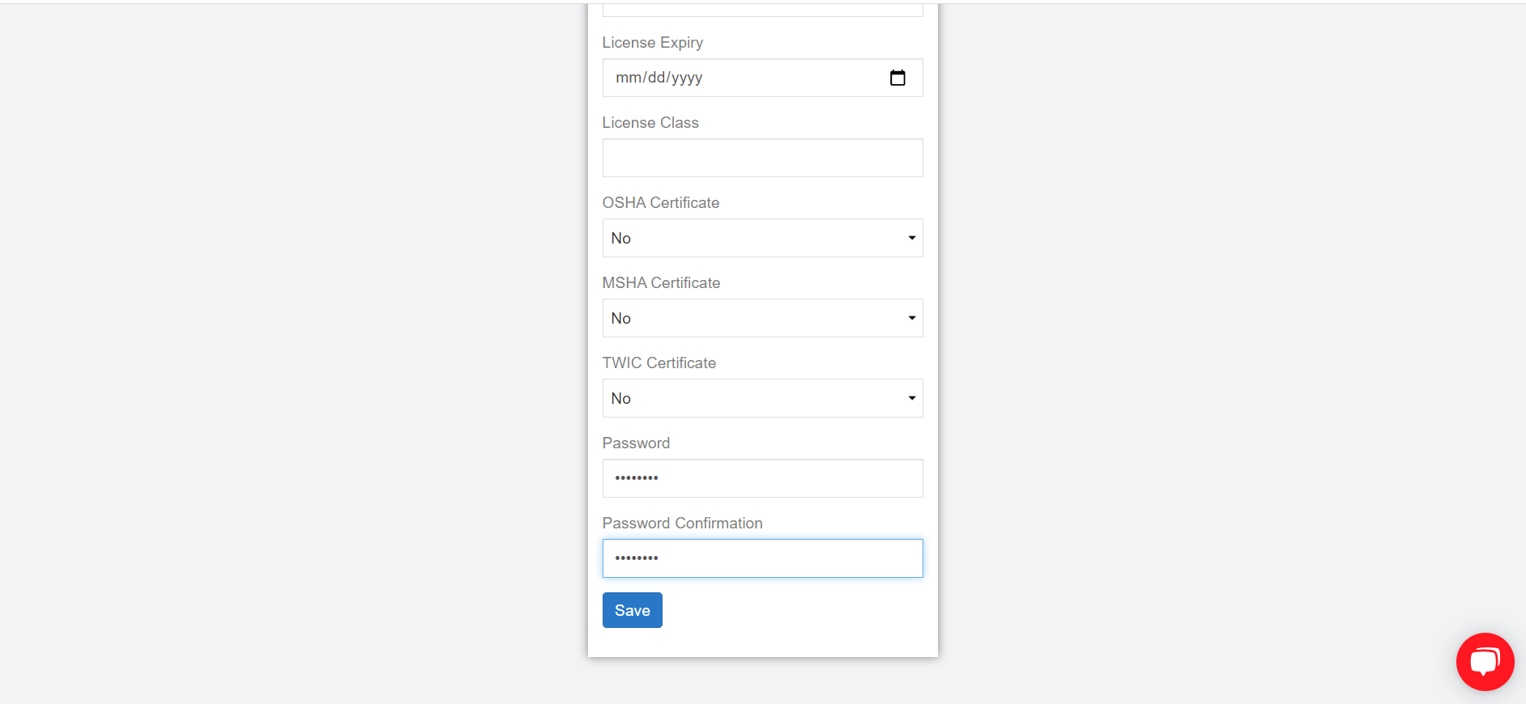Open the License Expiry calendar picker icon
Screen dimensions: 1526x704
(x=897, y=78)
